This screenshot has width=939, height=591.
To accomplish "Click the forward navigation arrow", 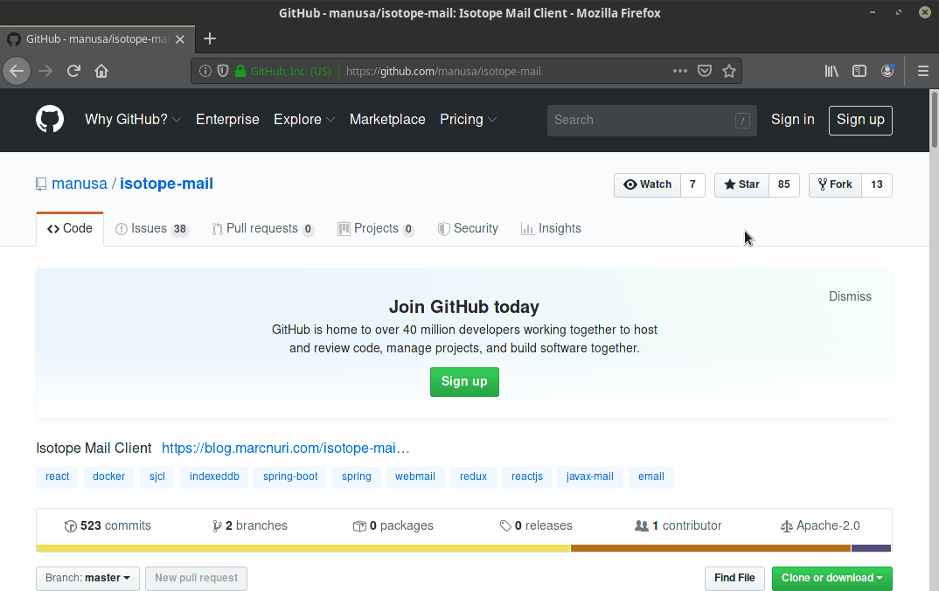I will (45, 72).
